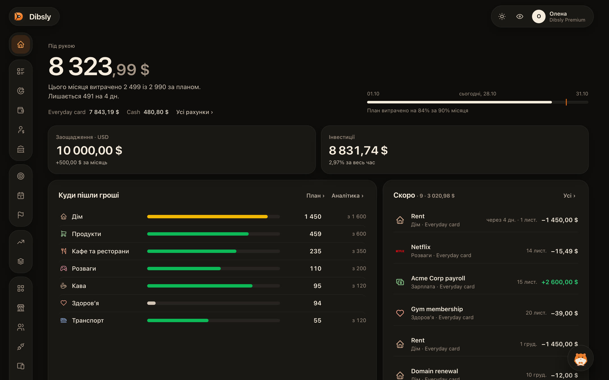Screen dimensions: 609x380
Task: Select the Everyday card account balance
Action: [x=84, y=112]
